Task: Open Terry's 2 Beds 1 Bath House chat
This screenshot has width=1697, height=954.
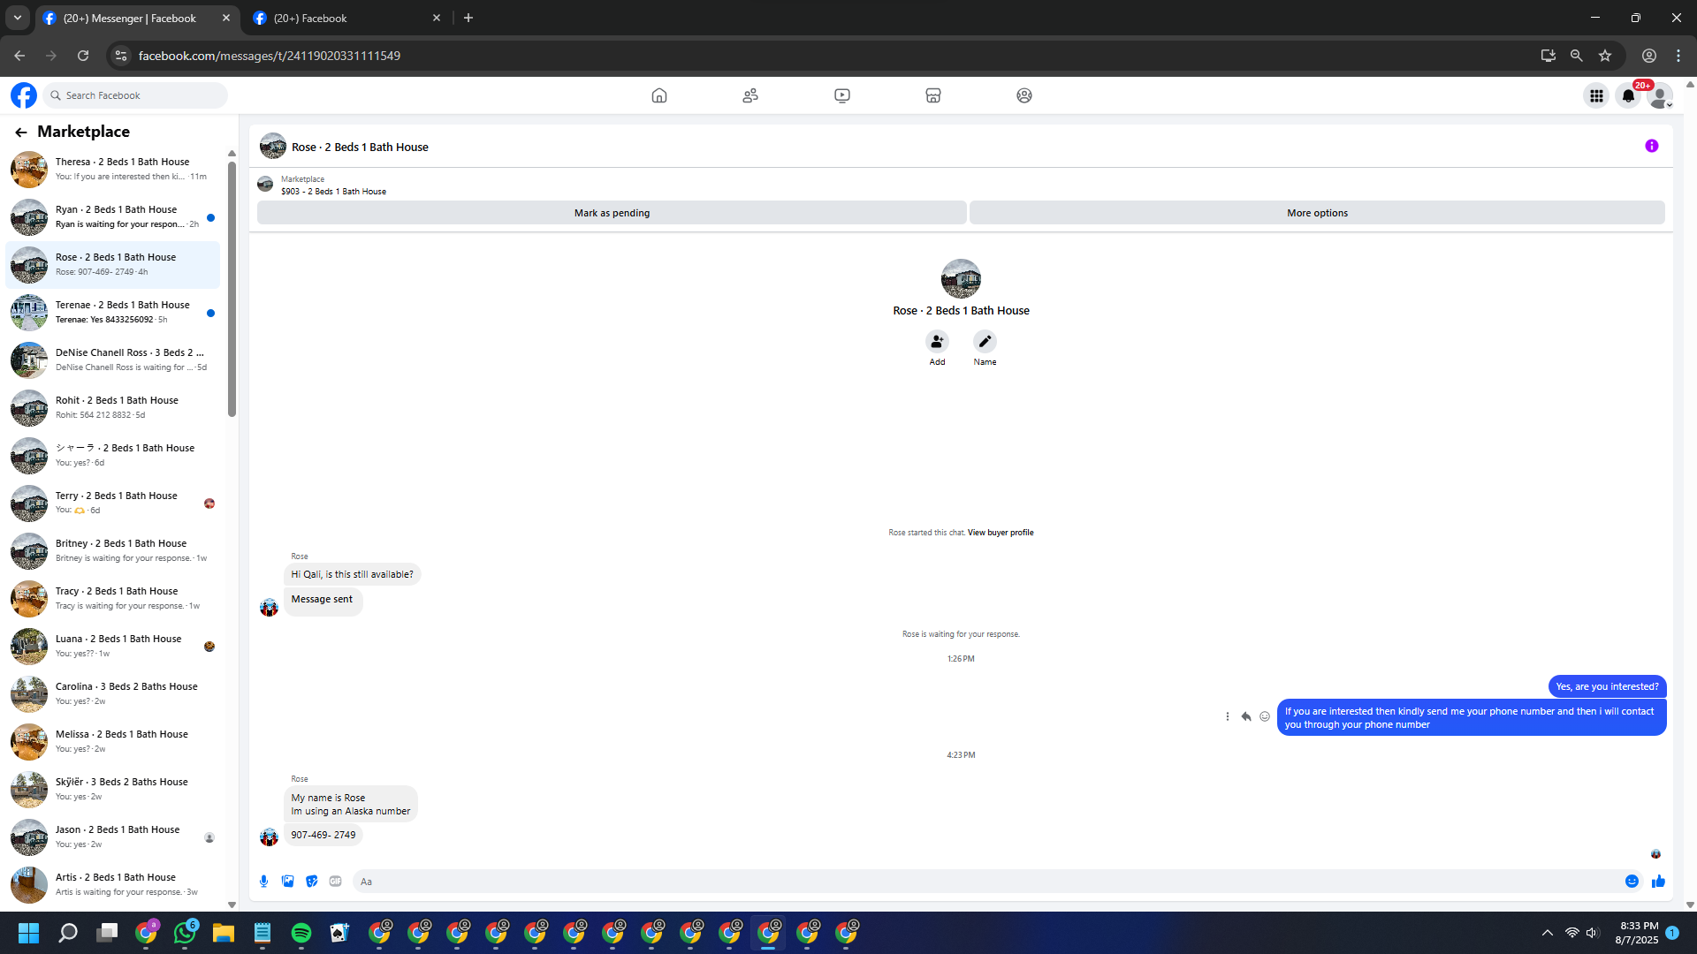Action: pos(113,503)
